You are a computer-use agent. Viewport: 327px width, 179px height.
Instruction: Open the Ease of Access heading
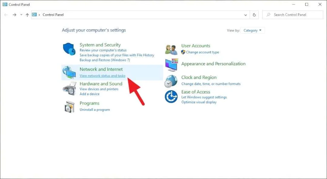tap(196, 92)
